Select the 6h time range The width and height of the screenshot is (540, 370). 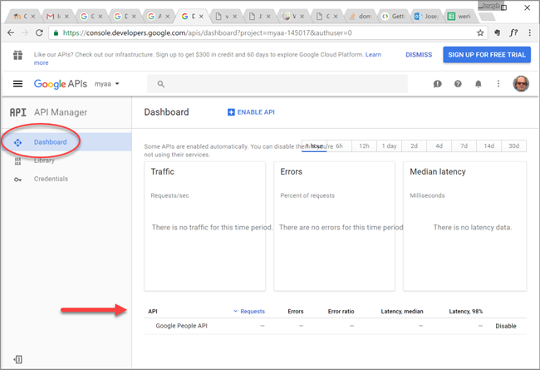(339, 146)
